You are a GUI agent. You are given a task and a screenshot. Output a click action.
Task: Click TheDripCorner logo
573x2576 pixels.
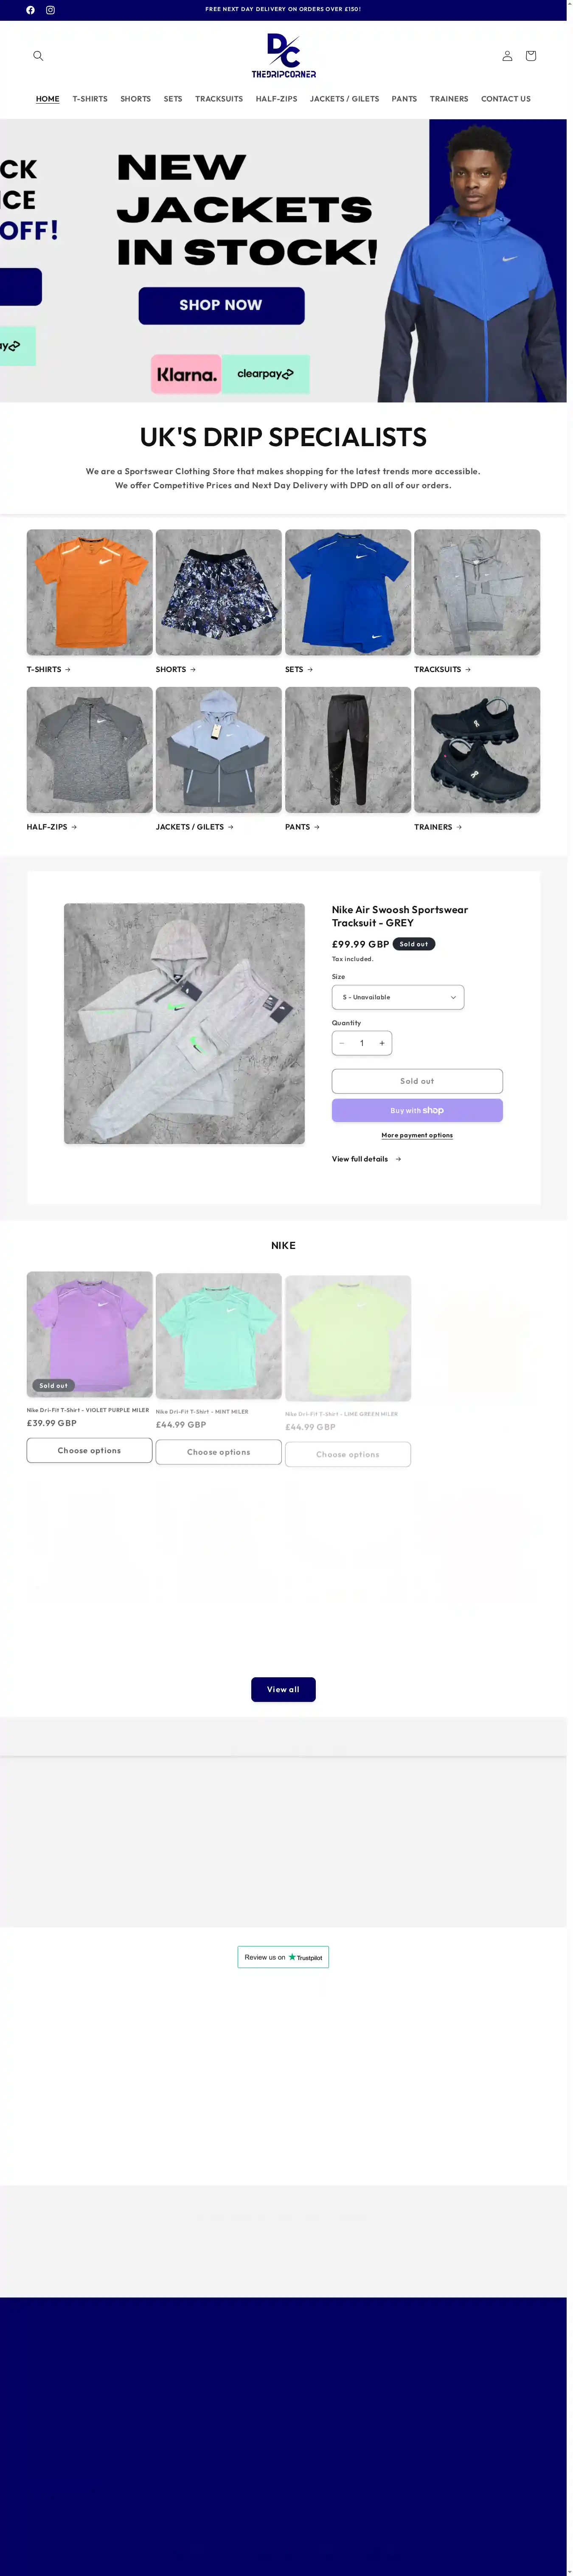coord(284,56)
